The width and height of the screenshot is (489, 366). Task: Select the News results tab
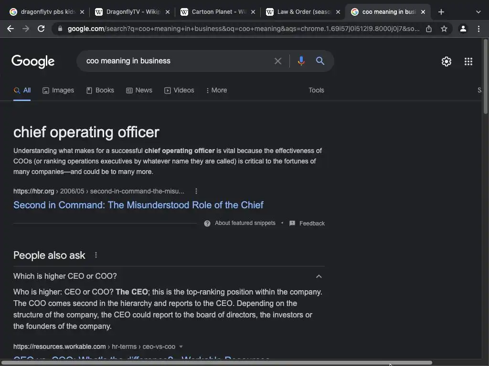coord(139,90)
